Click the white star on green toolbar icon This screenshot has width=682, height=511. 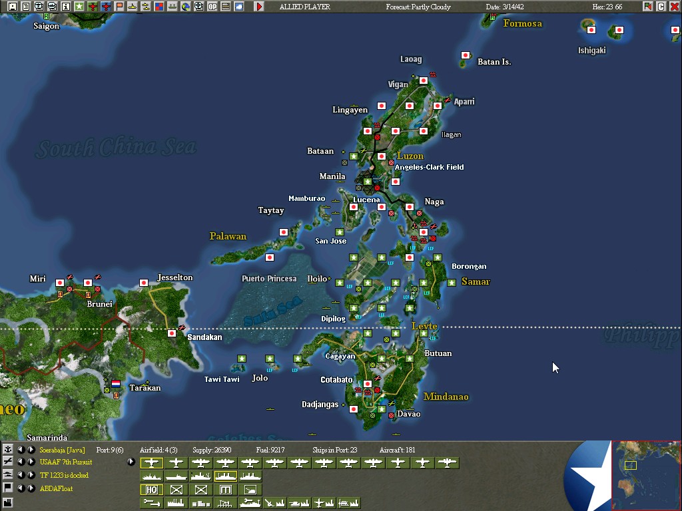tap(79, 7)
